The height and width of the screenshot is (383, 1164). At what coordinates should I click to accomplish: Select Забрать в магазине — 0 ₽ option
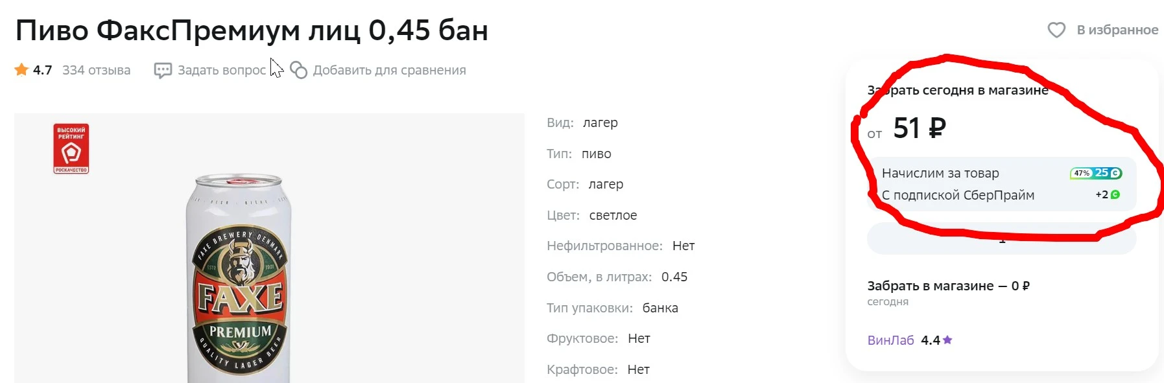(x=948, y=286)
